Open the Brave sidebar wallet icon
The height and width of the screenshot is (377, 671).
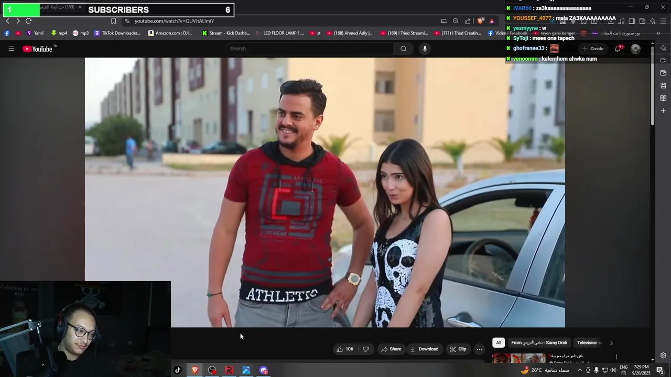coord(663,73)
